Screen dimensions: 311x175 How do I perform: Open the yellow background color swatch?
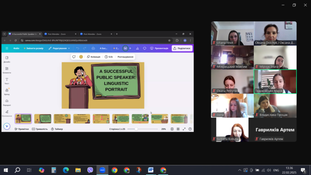pyautogui.click(x=81, y=57)
